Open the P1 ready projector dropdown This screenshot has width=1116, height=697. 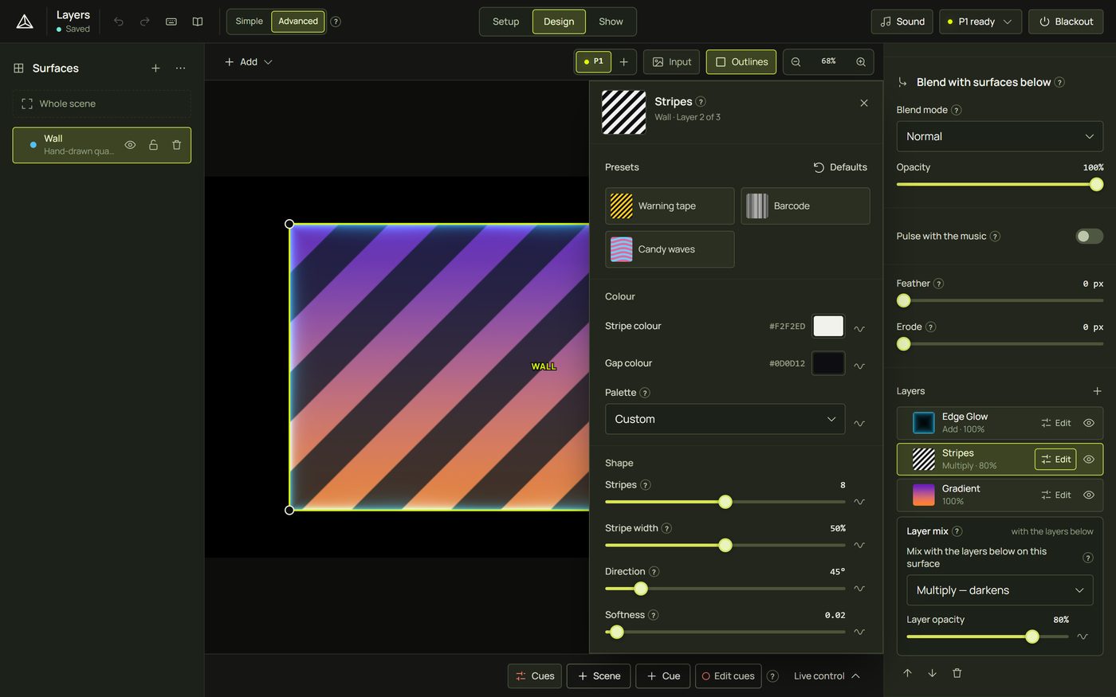pyautogui.click(x=980, y=22)
